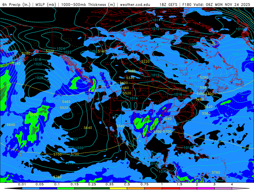Click the bright green 0.1 legend swatch
Viewport: 254px width, 190px height.
pyautogui.click(x=66, y=188)
